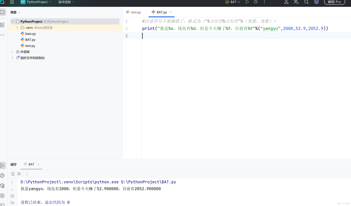Screen dimensions: 351x206
Task: Click line 2 of the print statement
Action: pos(208,28)
